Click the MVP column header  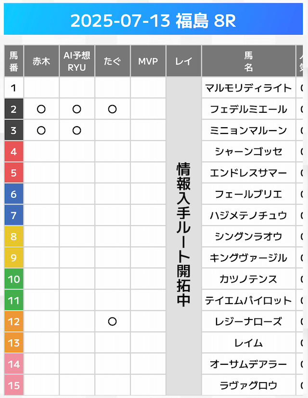point(148,61)
